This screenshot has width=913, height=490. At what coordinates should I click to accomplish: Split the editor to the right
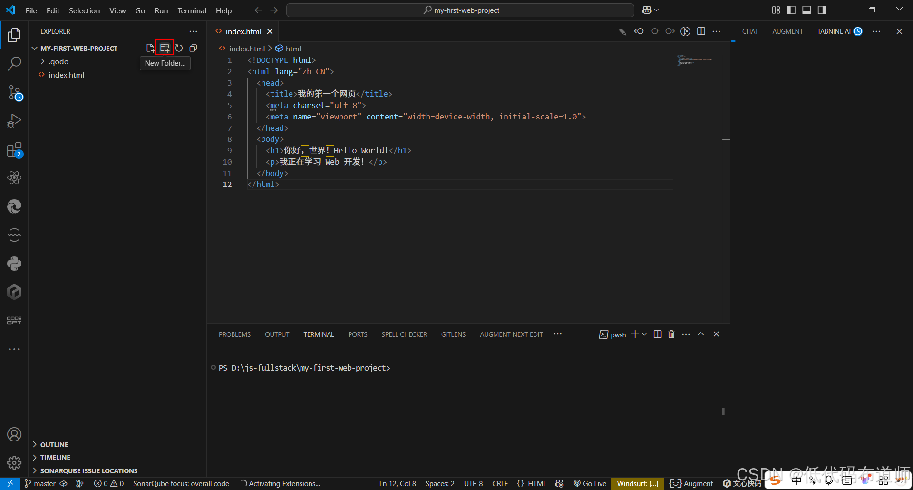701,31
